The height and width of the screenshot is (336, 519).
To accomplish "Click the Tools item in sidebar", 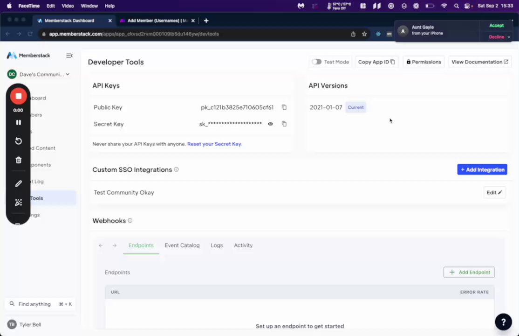I will (41, 198).
